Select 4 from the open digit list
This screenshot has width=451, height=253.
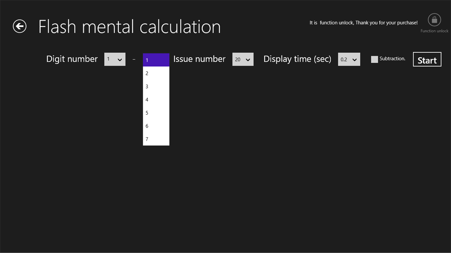(x=156, y=99)
